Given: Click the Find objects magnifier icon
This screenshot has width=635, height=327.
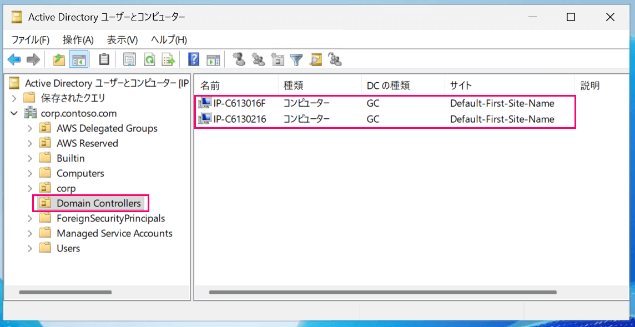Looking at the screenshot, I should [315, 60].
